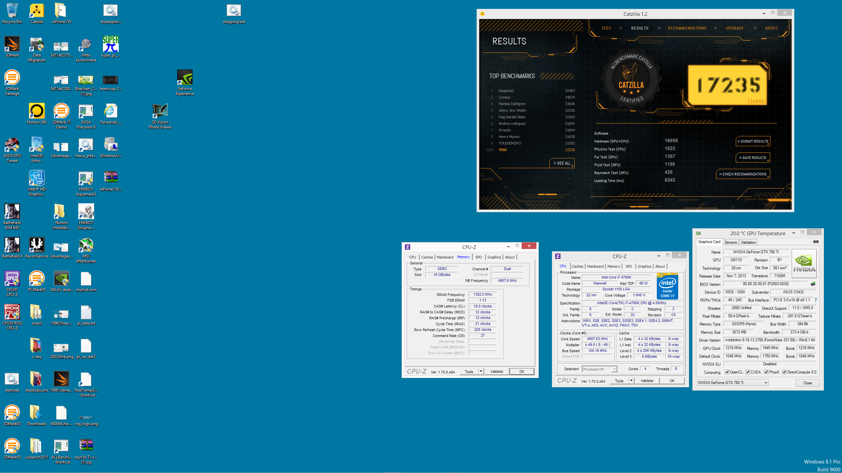The height and width of the screenshot is (473, 842).
Task: Open the Processor #1 selection dropdown
Action: click(x=600, y=369)
